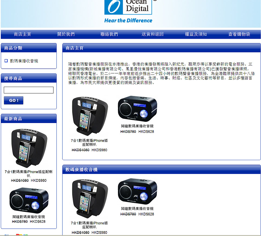This screenshot has width=261, height=236.
Task: Select 權益及須知 in the navigation bar
Action: [196, 34]
